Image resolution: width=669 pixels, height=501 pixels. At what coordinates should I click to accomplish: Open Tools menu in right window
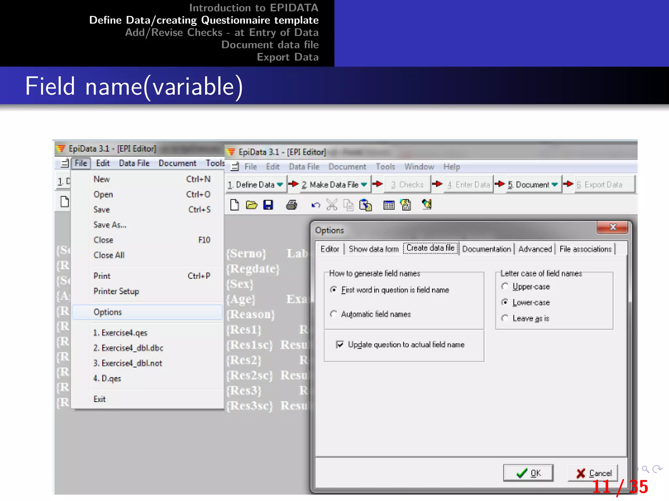pos(385,167)
